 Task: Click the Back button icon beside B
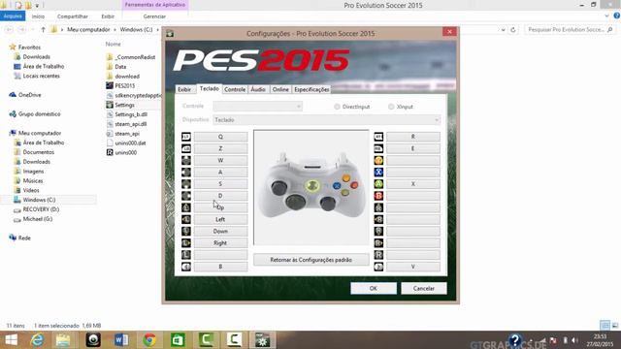[185, 267]
